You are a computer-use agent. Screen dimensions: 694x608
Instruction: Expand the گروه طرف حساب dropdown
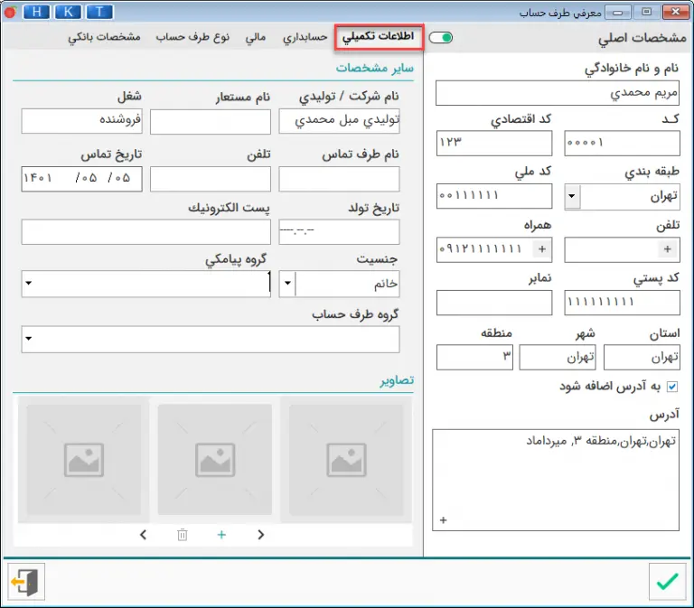28,340
